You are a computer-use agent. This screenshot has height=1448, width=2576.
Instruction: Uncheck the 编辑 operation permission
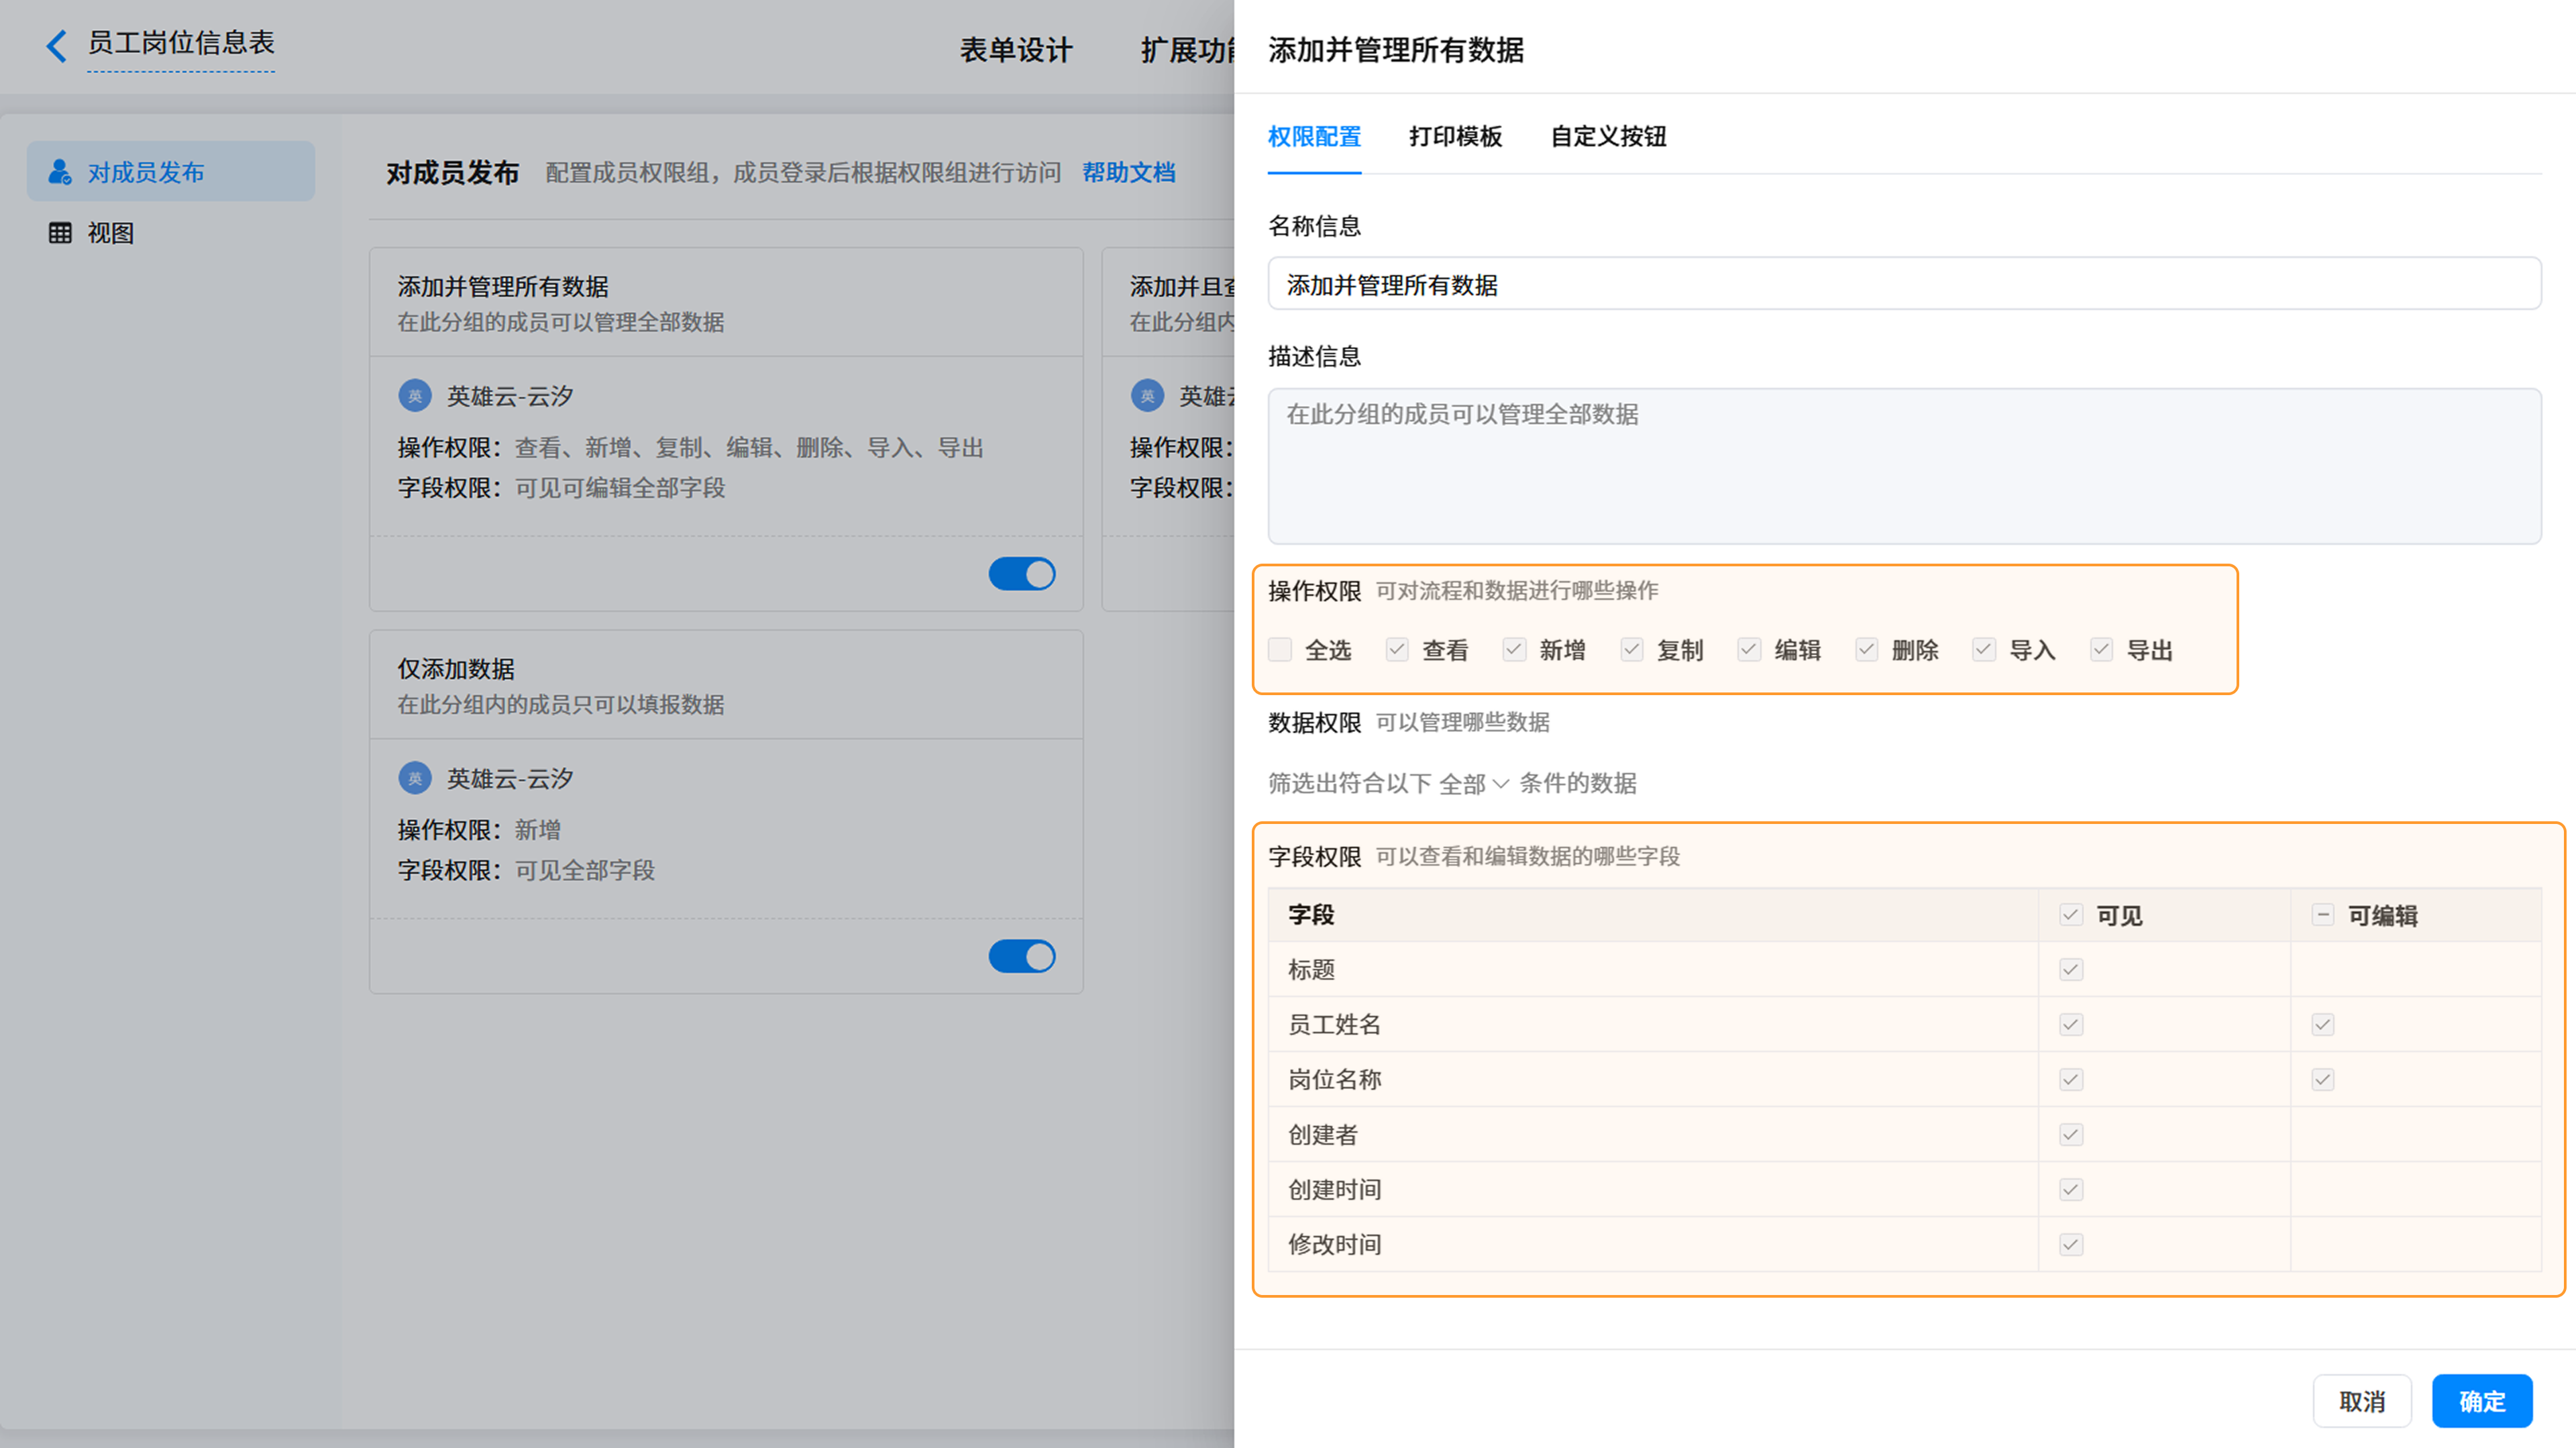coord(1749,650)
